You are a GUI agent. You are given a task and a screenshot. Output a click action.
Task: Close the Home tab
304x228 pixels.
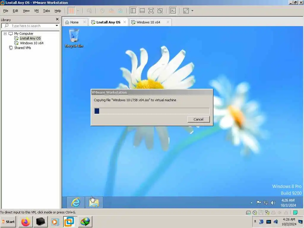85,22
